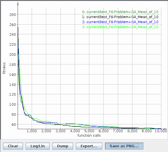This screenshot has height=152, width=168.
Task: Open the Export... dialog
Action: (x=89, y=146)
